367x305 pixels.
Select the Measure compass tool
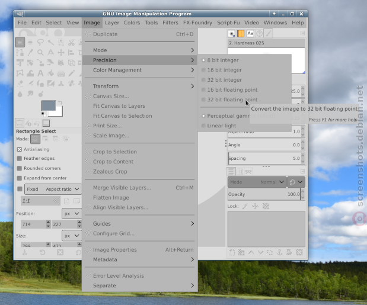pyautogui.click(x=51, y=53)
